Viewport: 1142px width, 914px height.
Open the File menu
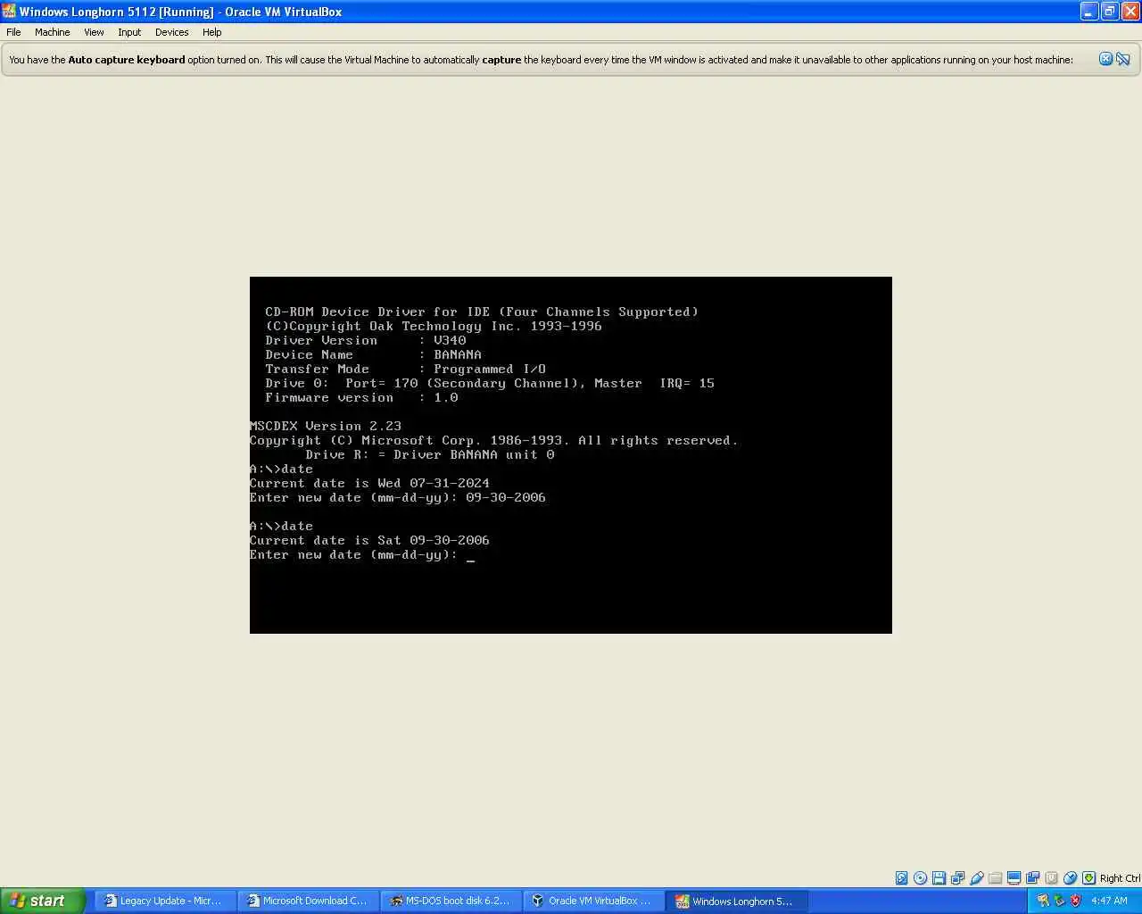tap(13, 32)
